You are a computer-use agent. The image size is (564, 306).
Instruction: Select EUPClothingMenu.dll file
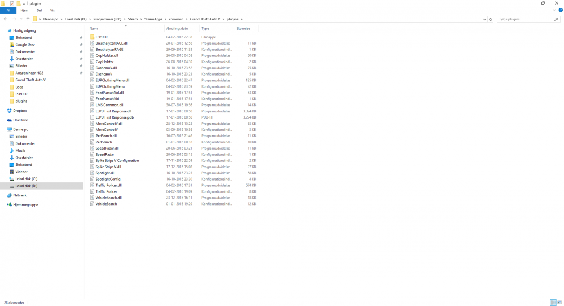pyautogui.click(x=112, y=80)
